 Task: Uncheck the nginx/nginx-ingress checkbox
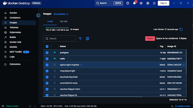click(47, 65)
